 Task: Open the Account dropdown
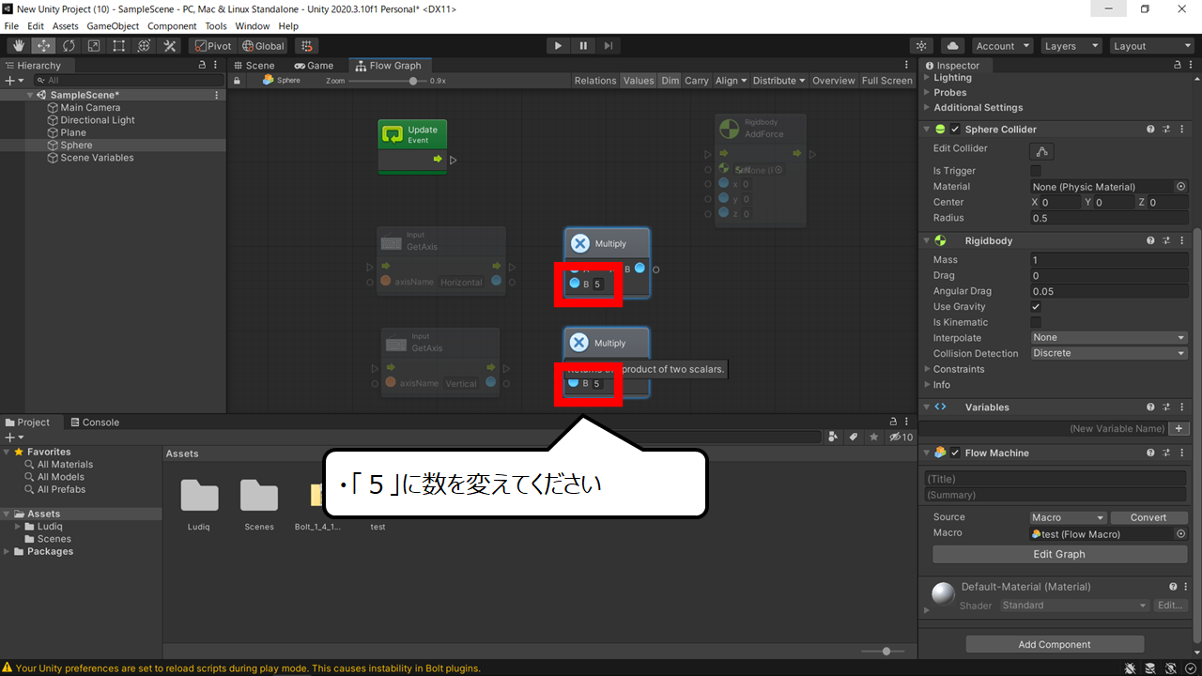click(x=1002, y=46)
